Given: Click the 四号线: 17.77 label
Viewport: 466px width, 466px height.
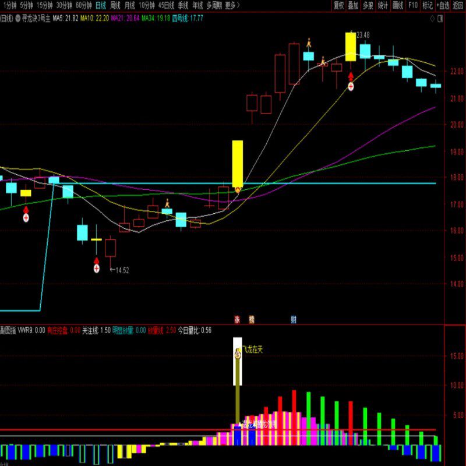Looking at the screenshot, I should [188, 19].
